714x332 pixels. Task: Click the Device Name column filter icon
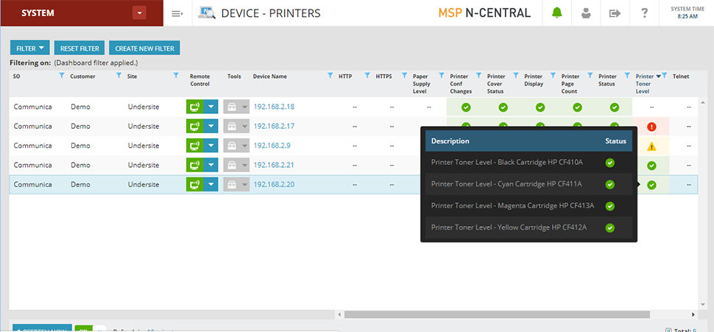(x=331, y=76)
